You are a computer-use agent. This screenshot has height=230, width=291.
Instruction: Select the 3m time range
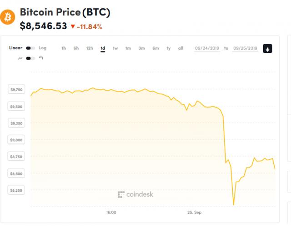pyautogui.click(x=142, y=48)
